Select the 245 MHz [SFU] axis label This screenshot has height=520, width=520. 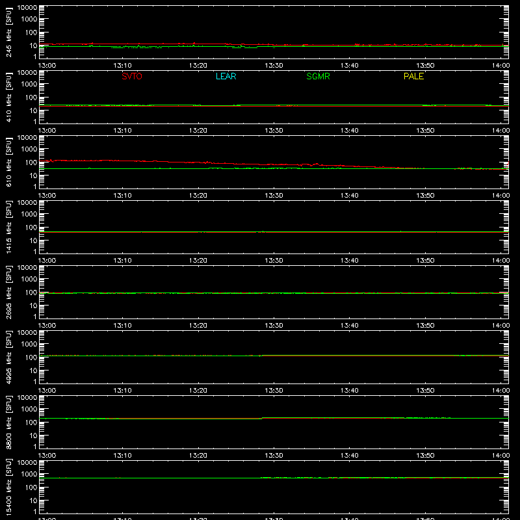click(8, 32)
